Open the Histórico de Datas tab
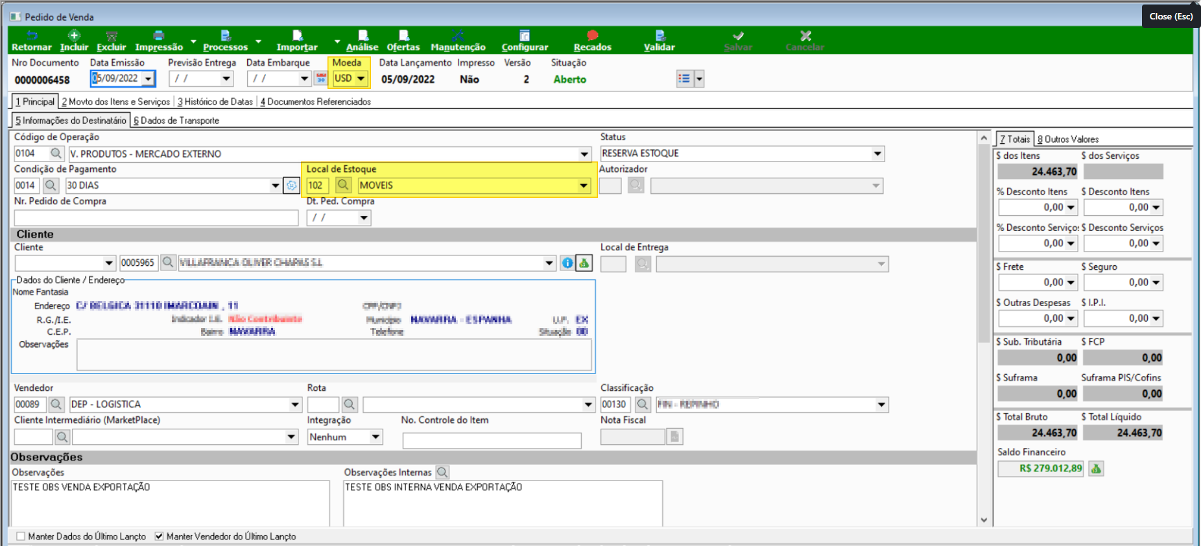1201x546 pixels. click(215, 102)
